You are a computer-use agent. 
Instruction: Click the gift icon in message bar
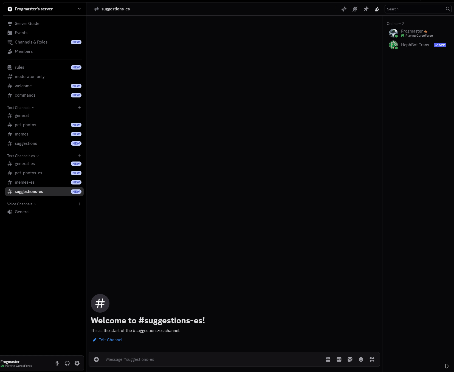328,359
